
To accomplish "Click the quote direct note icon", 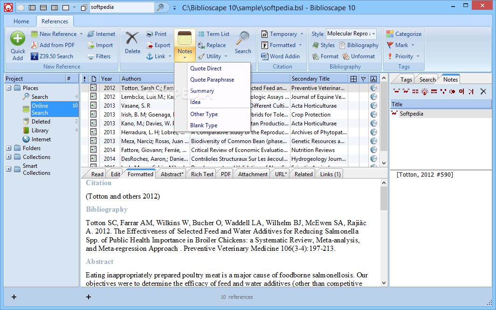I will [x=396, y=91].
